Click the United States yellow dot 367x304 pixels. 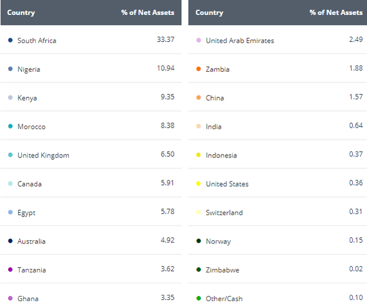coord(198,183)
